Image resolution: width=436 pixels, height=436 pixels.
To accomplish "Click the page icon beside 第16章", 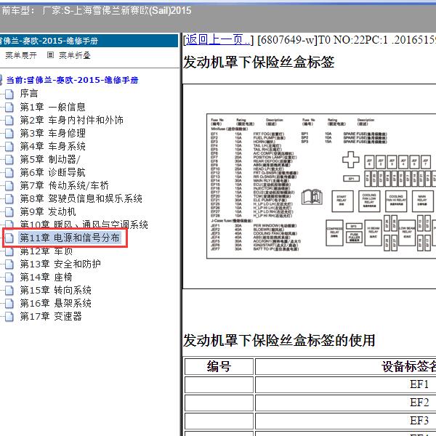I will 9,303.
